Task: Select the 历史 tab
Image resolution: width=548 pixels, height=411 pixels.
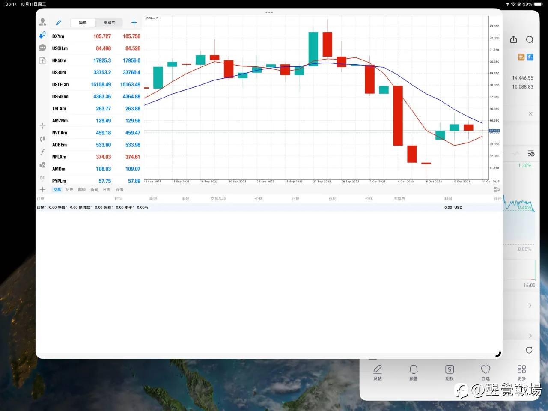Action: 69,190
